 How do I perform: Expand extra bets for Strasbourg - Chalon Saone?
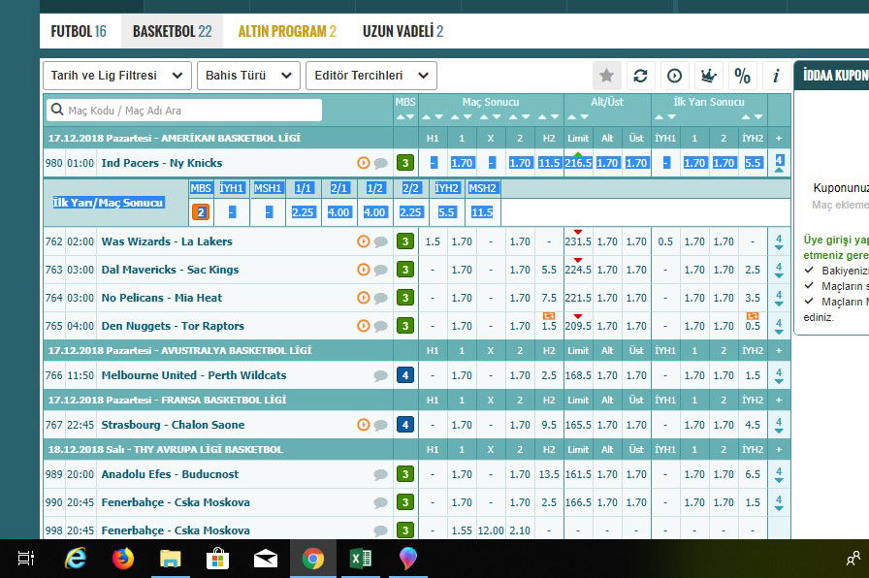click(x=779, y=425)
